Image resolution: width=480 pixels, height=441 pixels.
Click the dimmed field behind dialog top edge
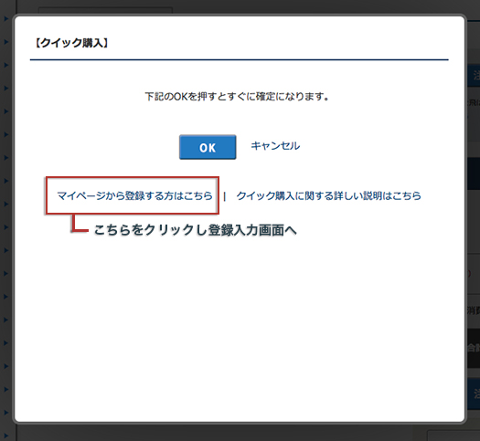pos(106,11)
